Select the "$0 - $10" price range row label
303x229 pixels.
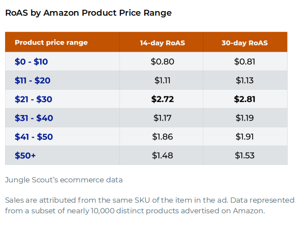point(31,61)
